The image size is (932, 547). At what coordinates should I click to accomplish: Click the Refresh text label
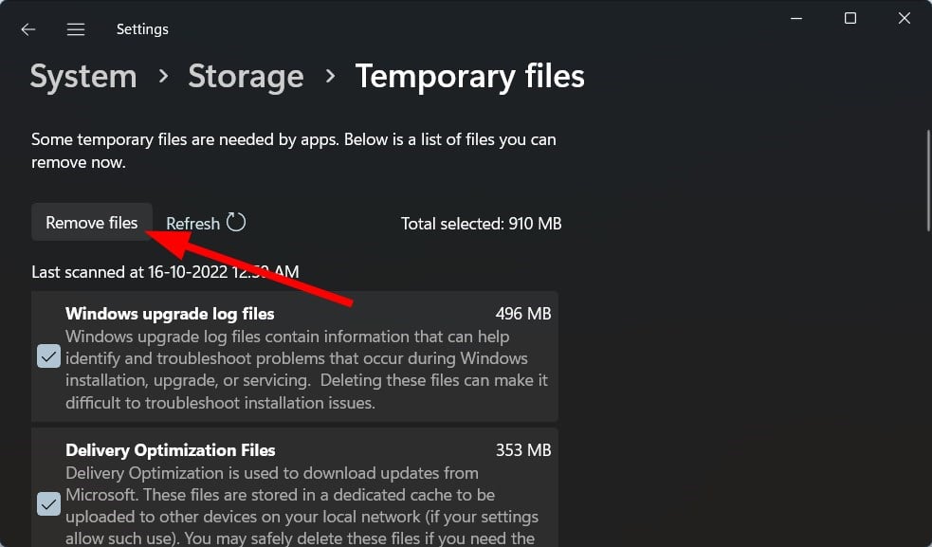192,224
